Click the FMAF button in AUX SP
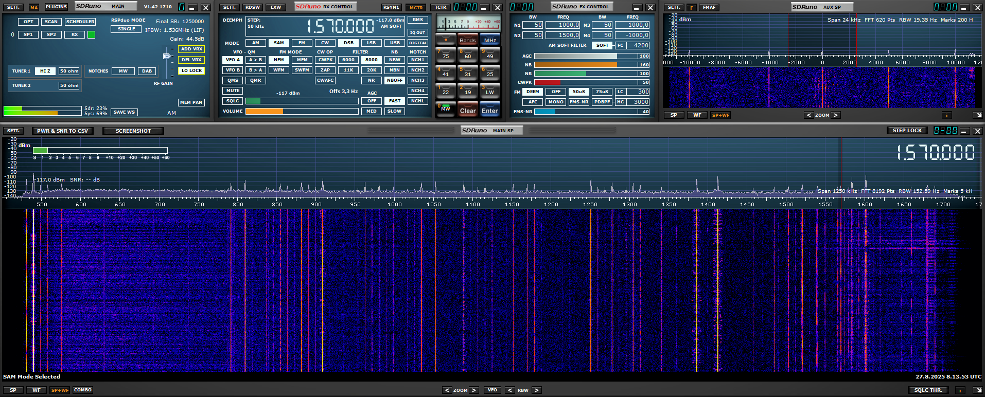This screenshot has width=985, height=397. pyautogui.click(x=709, y=7)
